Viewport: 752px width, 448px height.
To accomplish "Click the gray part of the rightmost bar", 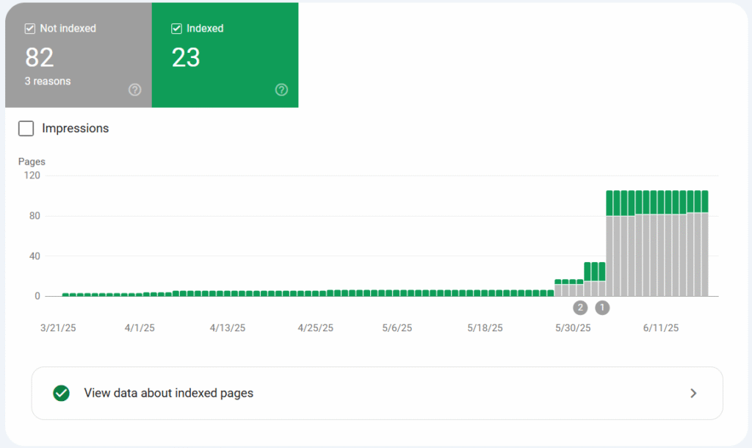I will 704,254.
